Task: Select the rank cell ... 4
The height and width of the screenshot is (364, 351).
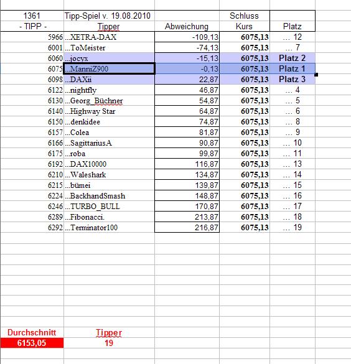Action: click(x=292, y=90)
